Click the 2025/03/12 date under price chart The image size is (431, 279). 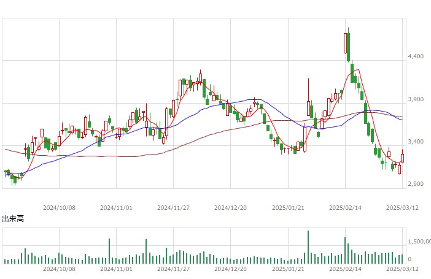402,208
